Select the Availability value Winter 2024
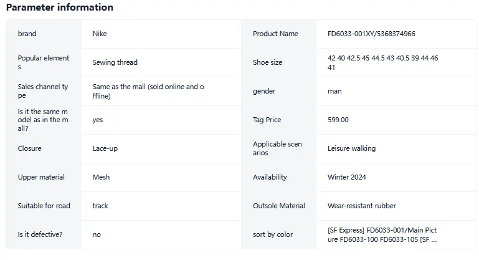Image resolution: width=479 pixels, height=260 pixels. click(347, 177)
